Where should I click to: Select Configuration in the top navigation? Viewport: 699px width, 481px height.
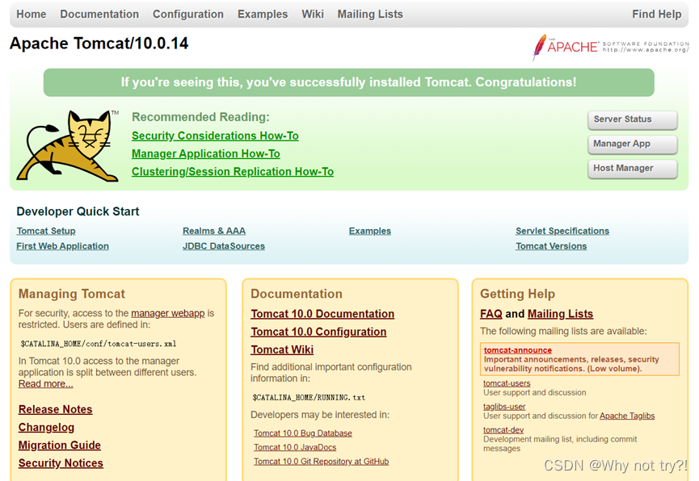(188, 15)
